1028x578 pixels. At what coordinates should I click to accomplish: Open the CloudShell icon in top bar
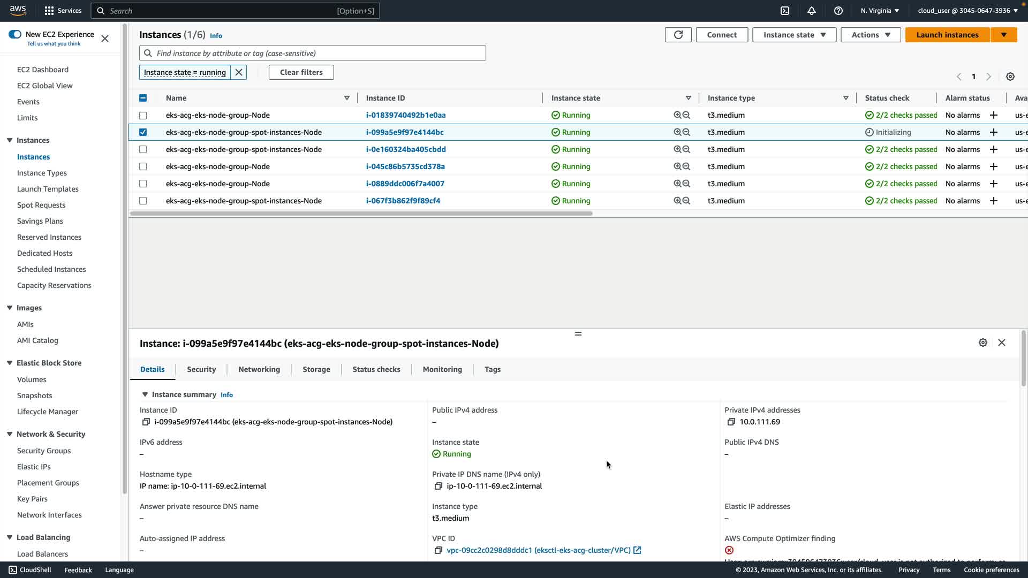tap(785, 11)
